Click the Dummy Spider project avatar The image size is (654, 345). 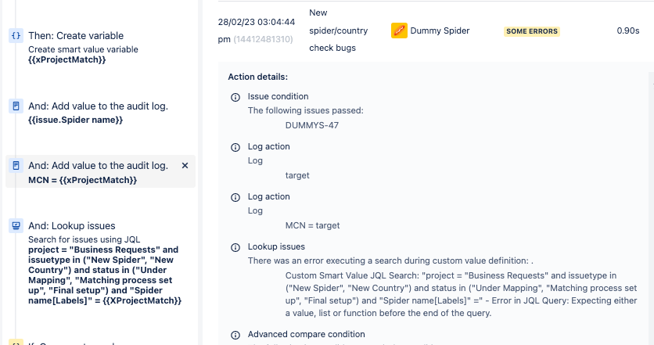(399, 31)
